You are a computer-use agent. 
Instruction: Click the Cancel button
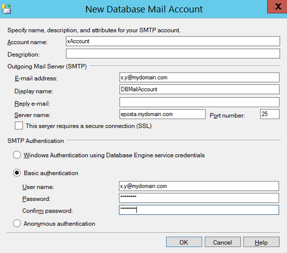pyautogui.click(x=222, y=242)
